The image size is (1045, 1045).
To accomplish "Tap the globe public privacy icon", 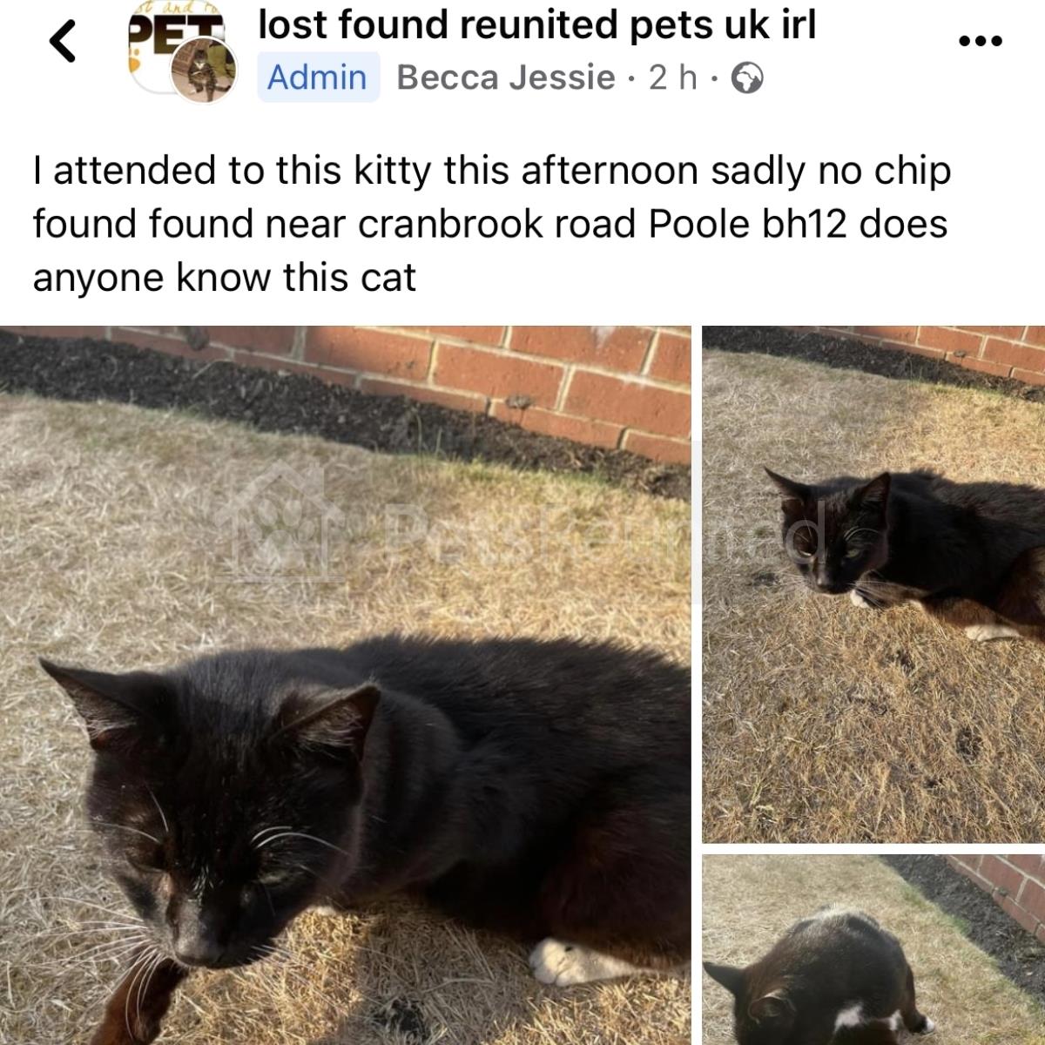I will pos(747,79).
